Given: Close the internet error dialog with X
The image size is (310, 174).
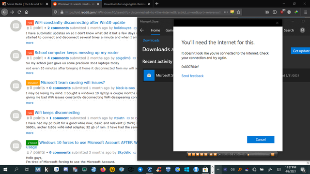Looking at the screenshot, I should (x=277, y=23).
